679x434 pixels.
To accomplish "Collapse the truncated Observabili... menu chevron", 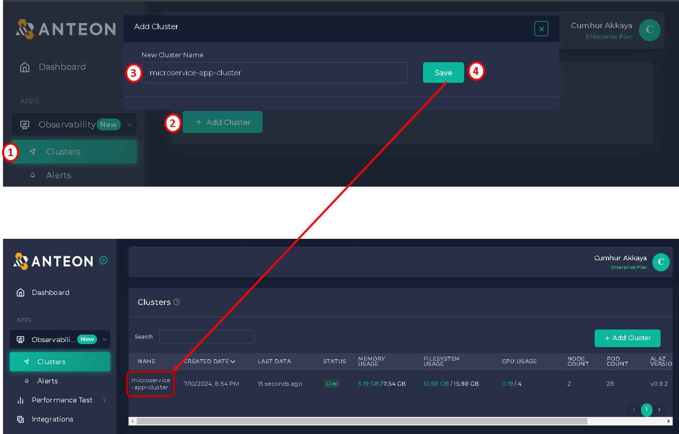I will [x=104, y=340].
